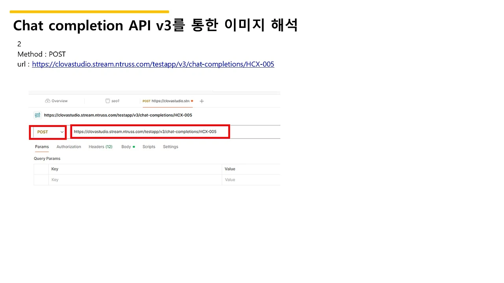Viewport: 504px width, 283px height.
Task: Click the green dot beside Body
Action: (x=134, y=147)
